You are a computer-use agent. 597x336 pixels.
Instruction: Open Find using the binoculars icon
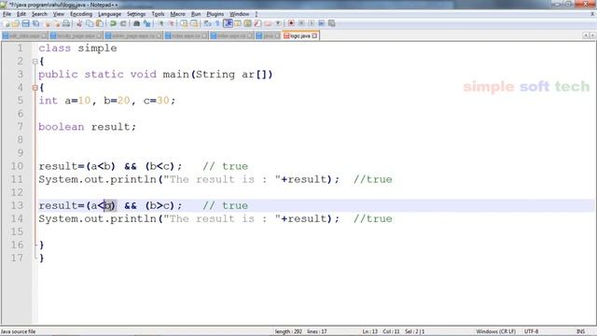[x=137, y=23]
